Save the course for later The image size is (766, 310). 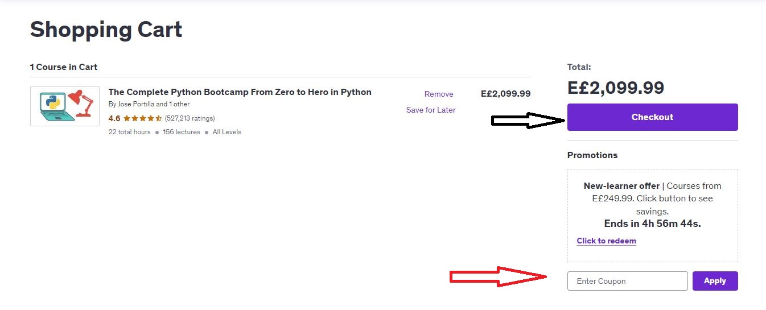(x=431, y=110)
